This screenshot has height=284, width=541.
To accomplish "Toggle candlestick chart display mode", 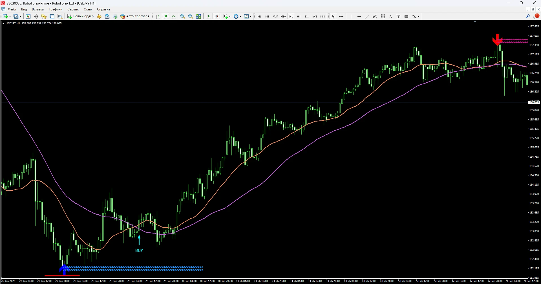I will (165, 16).
